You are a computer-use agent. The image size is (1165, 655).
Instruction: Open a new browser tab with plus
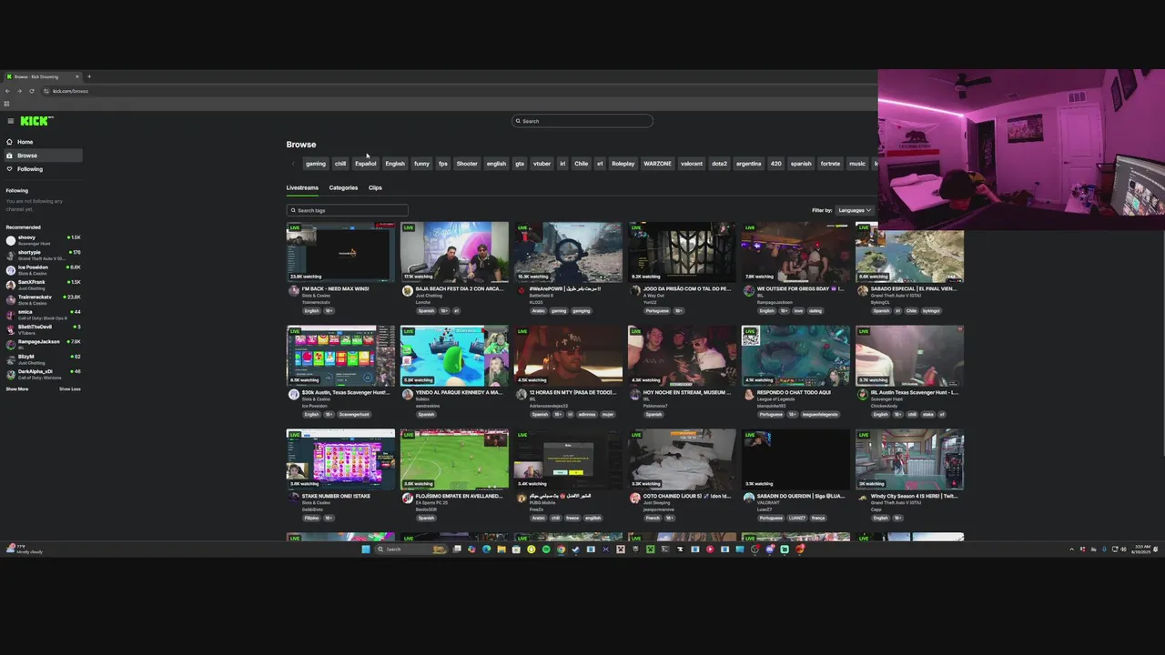coord(89,76)
